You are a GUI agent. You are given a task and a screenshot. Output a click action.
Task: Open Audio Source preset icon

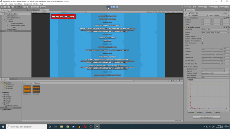(x=227, y=27)
